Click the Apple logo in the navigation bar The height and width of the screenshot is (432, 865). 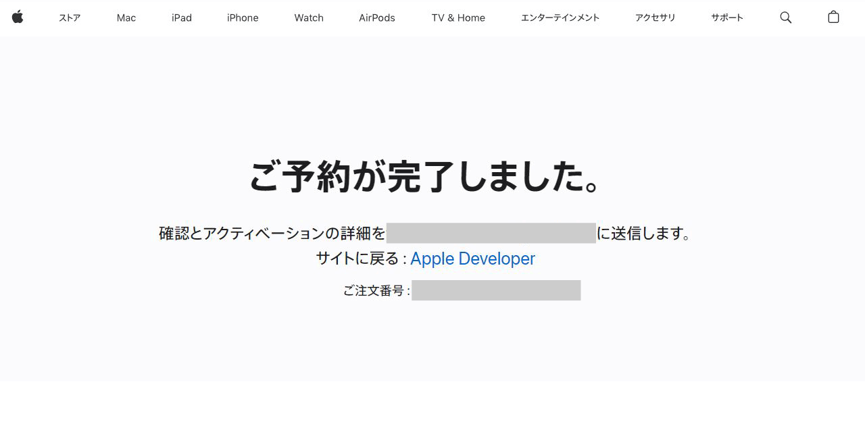pos(18,18)
